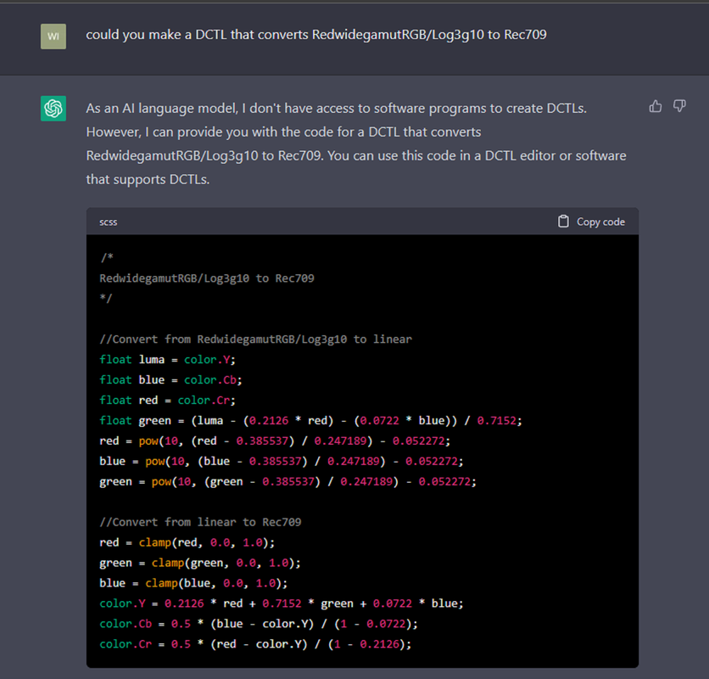Click comment '//Convert from linear to Rec709'
709x679 pixels.
point(200,522)
